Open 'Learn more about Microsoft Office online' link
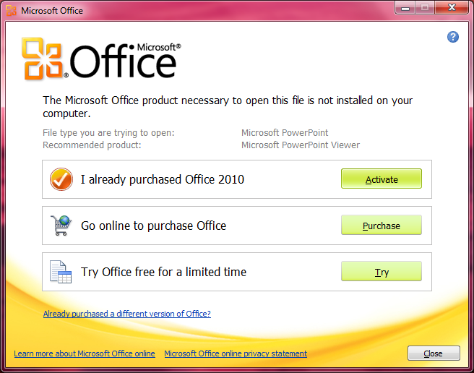 pos(85,353)
